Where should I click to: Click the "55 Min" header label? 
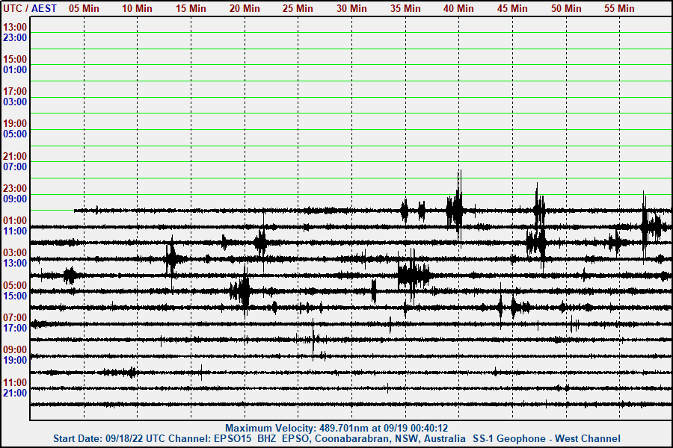619,8
